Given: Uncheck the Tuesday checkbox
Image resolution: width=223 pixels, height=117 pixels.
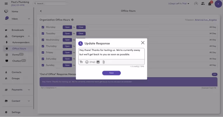Looking at the screenshot, I should tap(43, 34).
